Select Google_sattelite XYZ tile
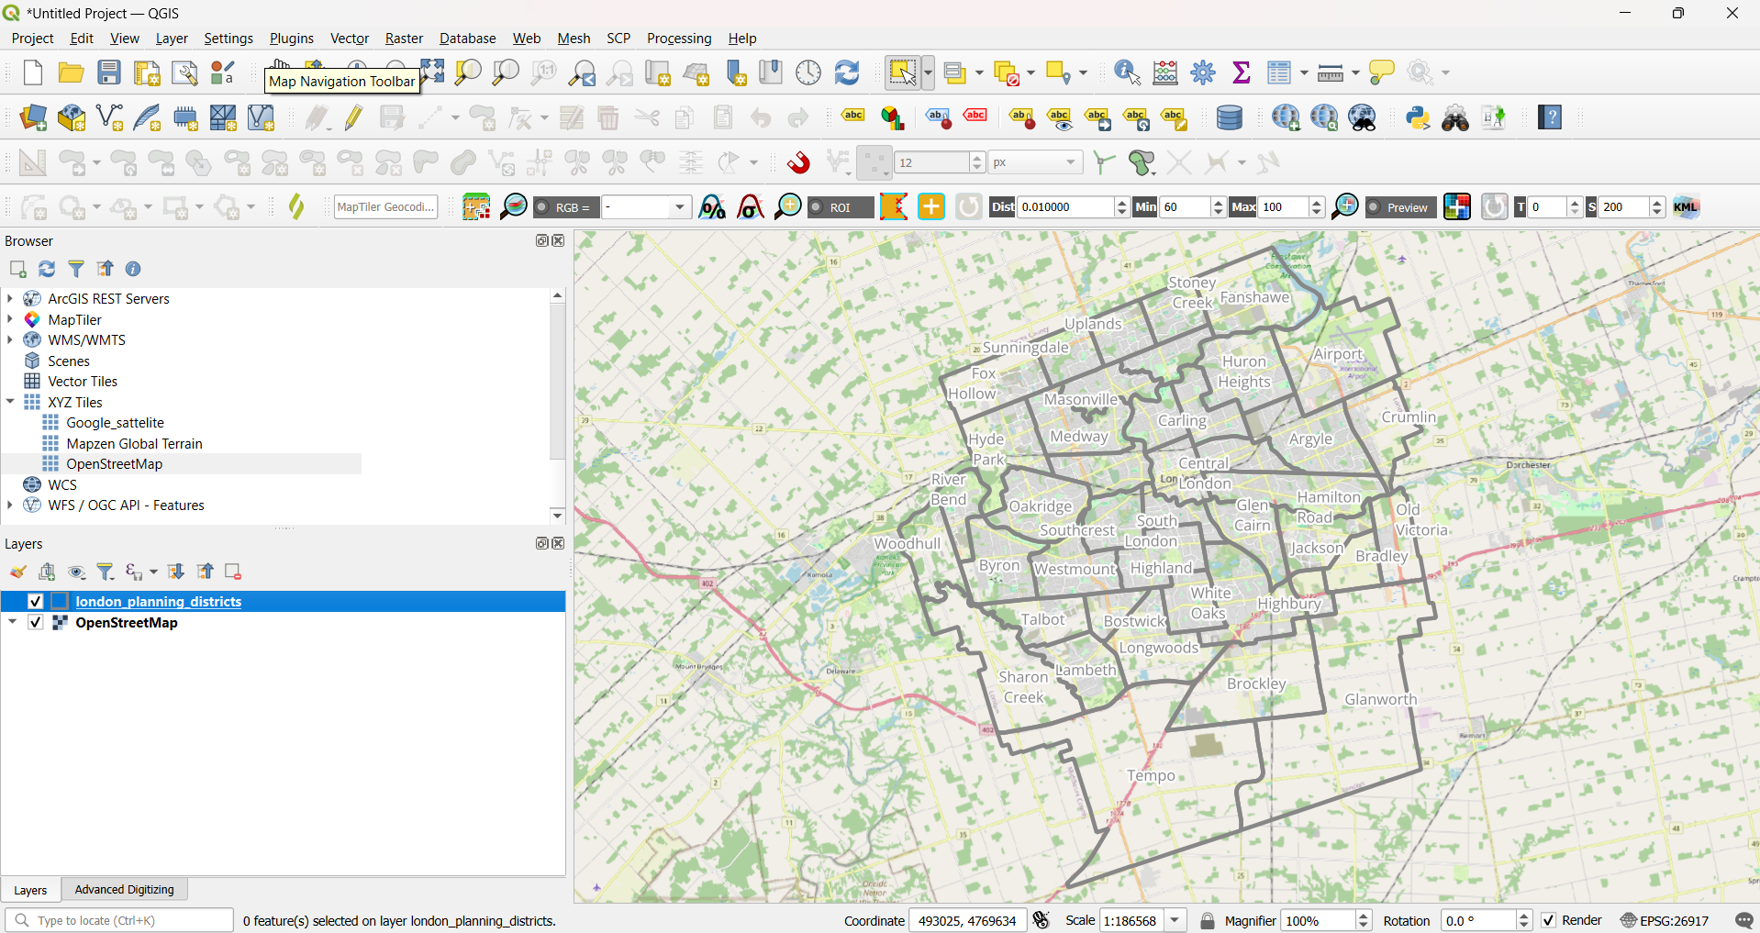This screenshot has height=933, width=1760. (x=116, y=423)
